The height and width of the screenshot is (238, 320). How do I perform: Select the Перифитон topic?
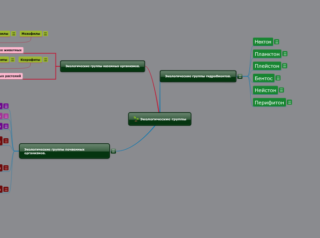269,103
